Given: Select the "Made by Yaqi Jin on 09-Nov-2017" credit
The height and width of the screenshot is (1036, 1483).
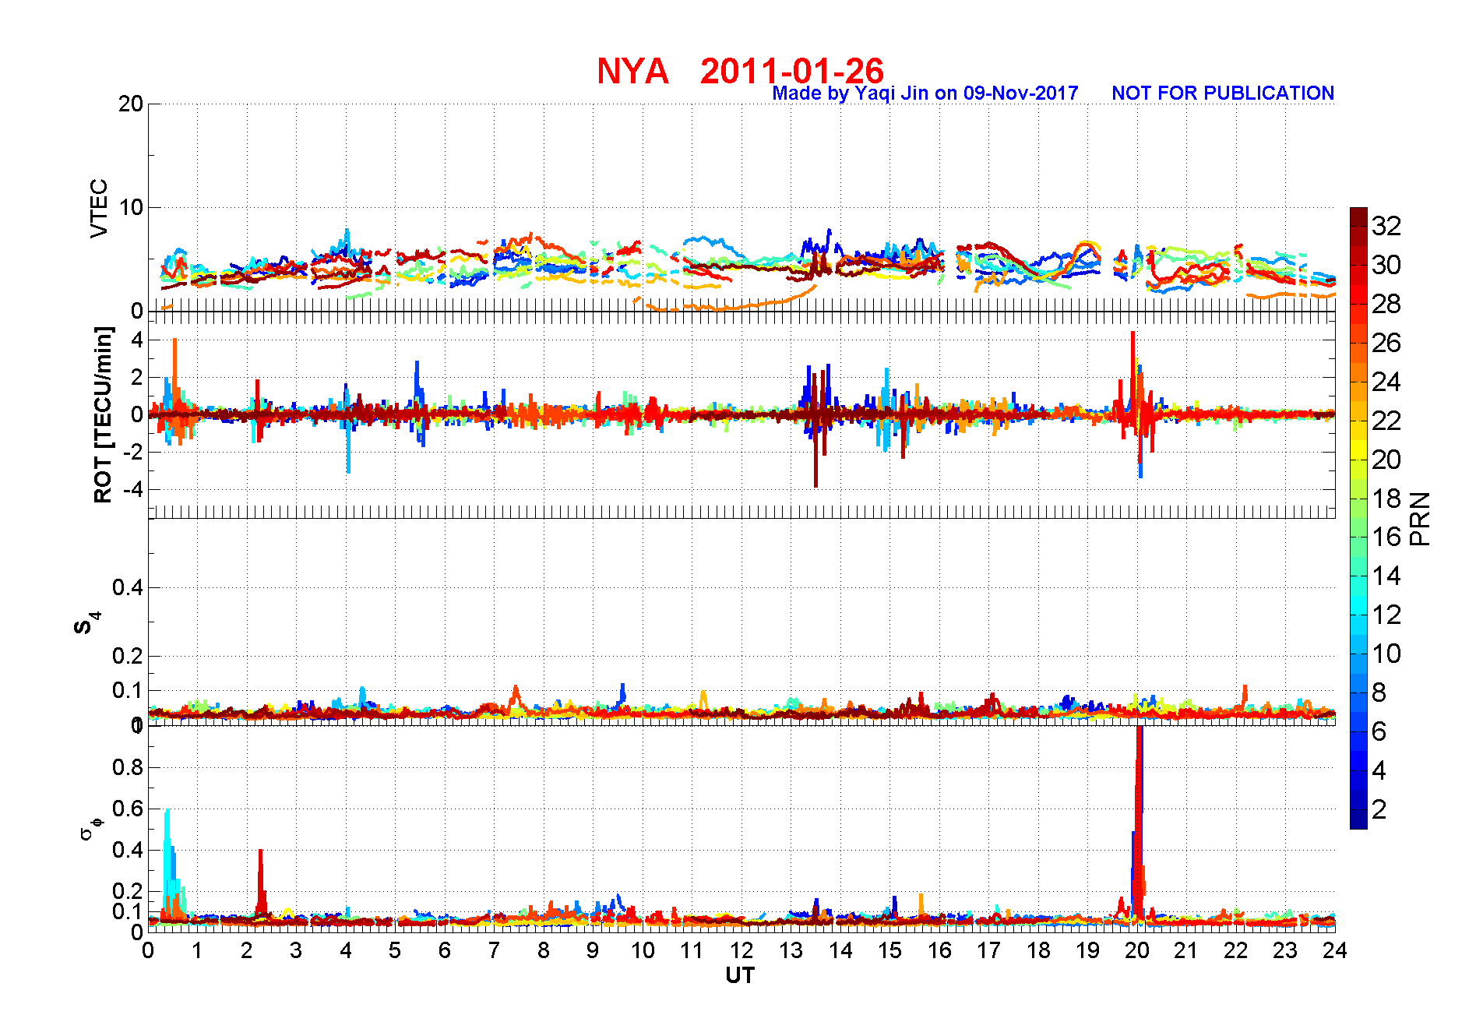Looking at the screenshot, I should click(925, 93).
